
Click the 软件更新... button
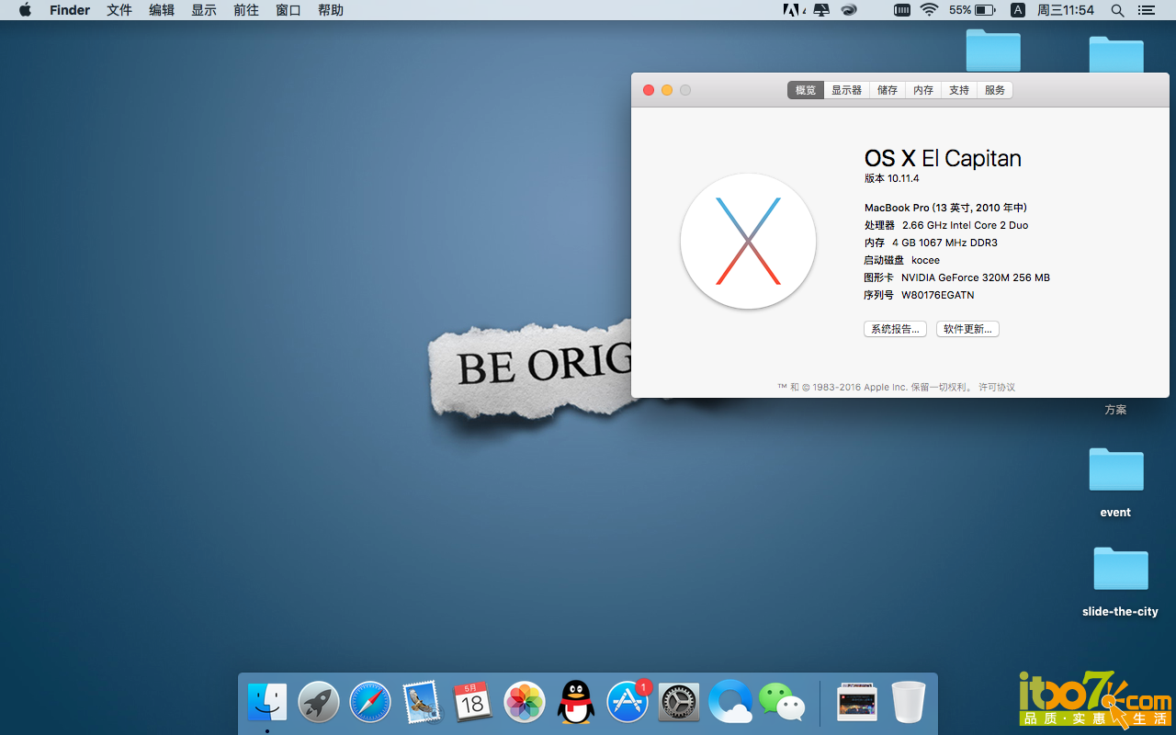(x=967, y=329)
